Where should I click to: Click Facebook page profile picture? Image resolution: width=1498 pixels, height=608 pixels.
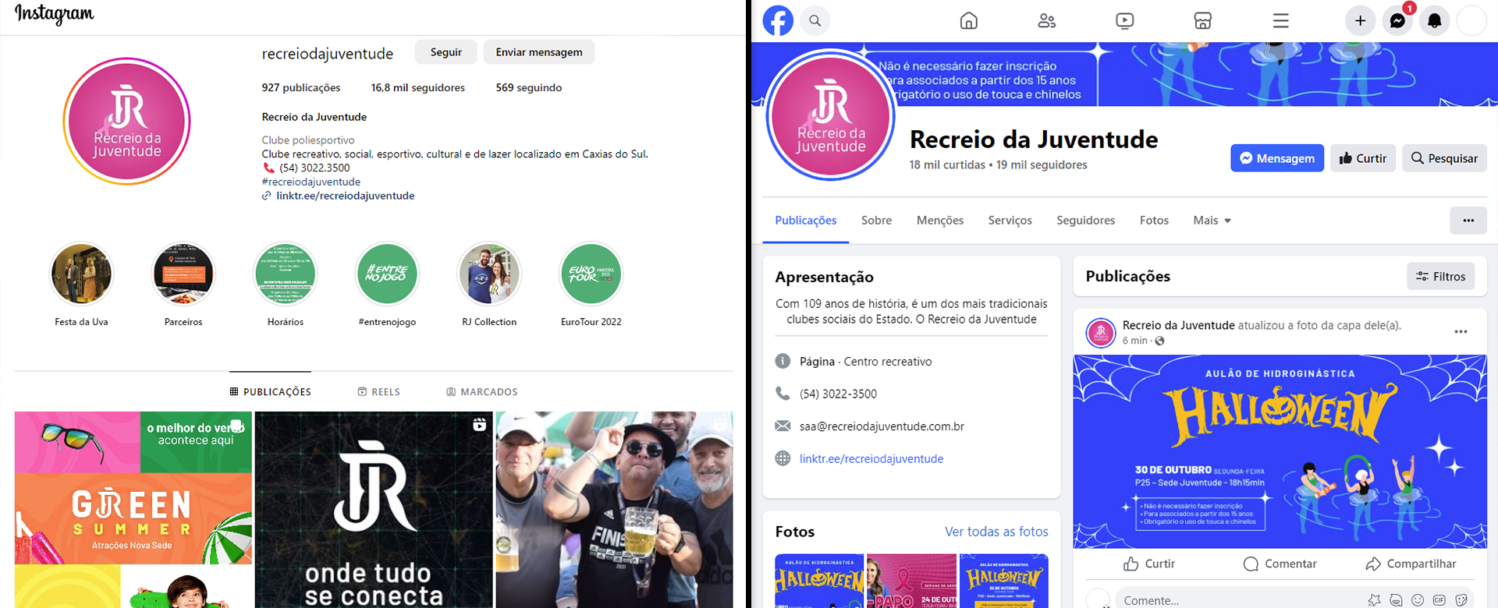coord(830,116)
